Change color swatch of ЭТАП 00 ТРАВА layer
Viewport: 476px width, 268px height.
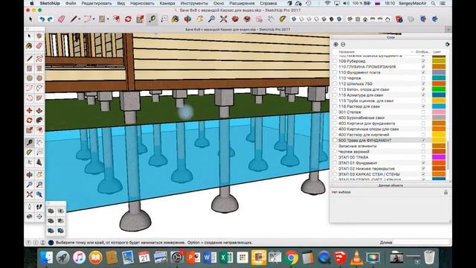coord(439,157)
